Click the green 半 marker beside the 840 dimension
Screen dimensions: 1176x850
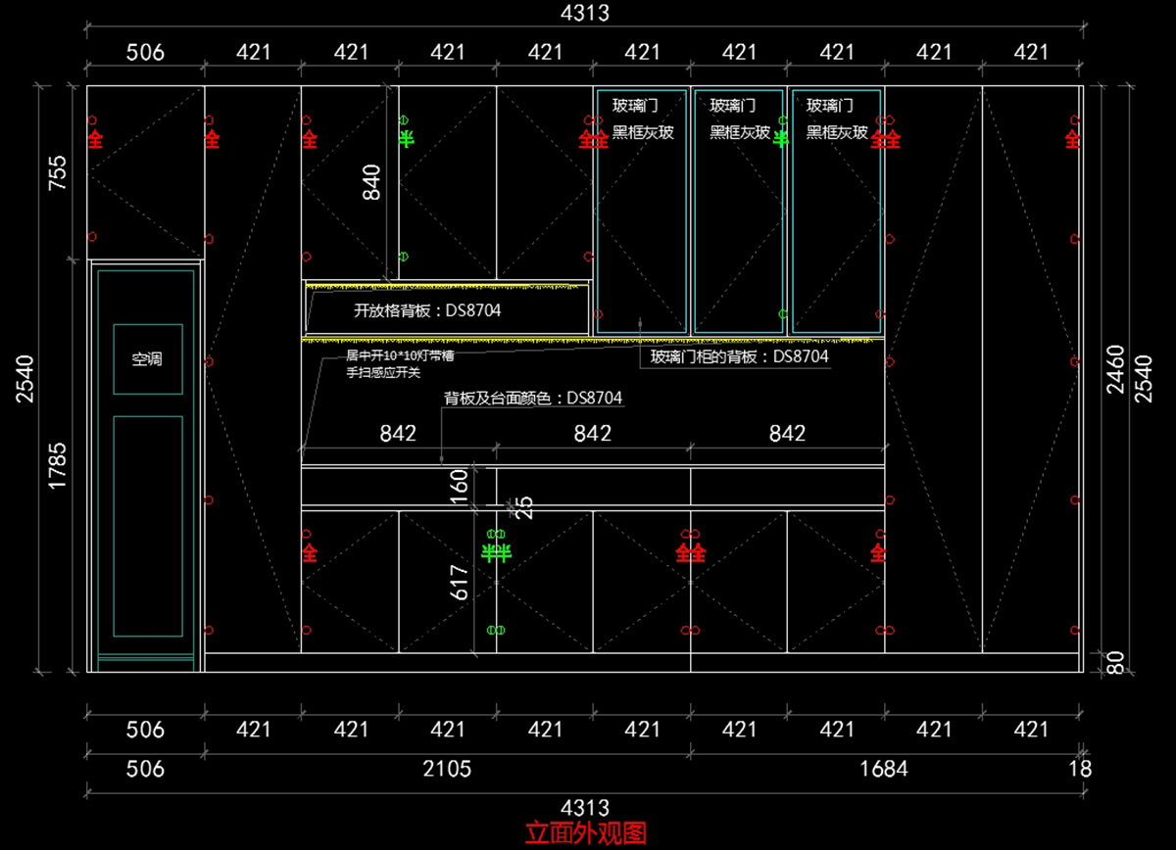point(406,138)
